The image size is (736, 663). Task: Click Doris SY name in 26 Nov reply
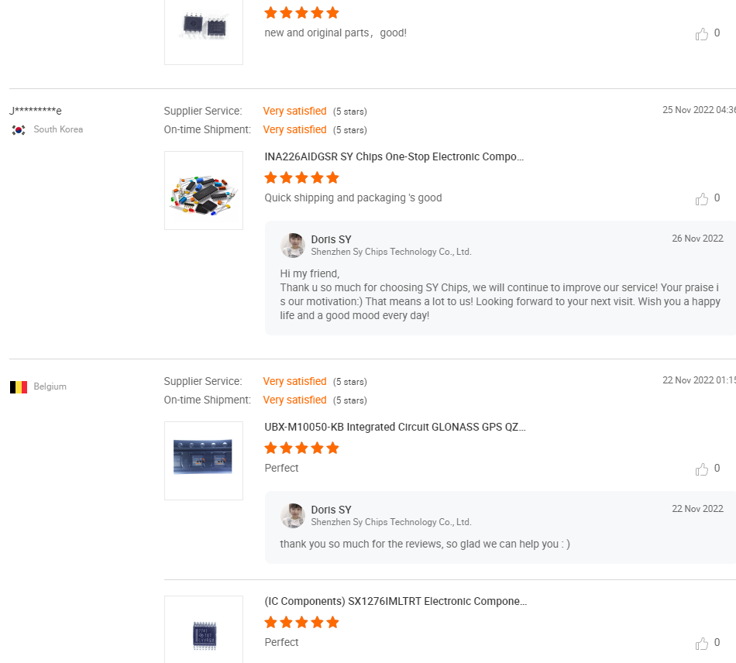tap(331, 239)
